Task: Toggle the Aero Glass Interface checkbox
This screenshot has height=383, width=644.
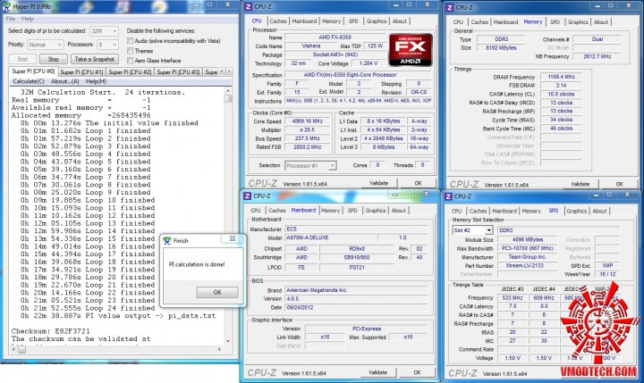Action: [131, 61]
